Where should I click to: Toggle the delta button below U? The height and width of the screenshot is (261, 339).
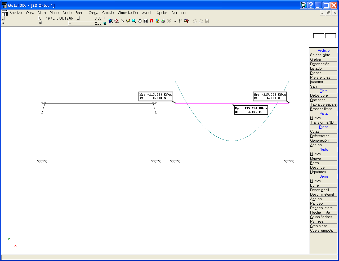[x=3, y=23]
